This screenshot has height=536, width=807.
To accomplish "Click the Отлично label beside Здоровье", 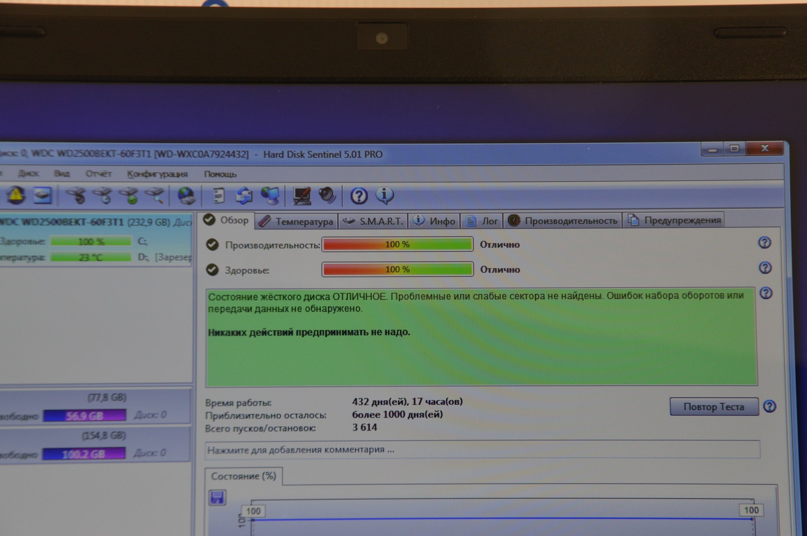I will (x=500, y=269).
